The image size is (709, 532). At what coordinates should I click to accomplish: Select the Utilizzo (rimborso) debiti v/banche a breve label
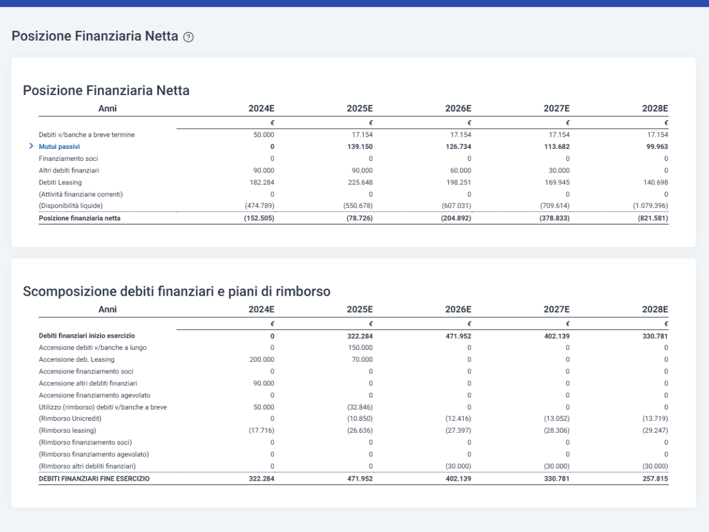click(103, 407)
